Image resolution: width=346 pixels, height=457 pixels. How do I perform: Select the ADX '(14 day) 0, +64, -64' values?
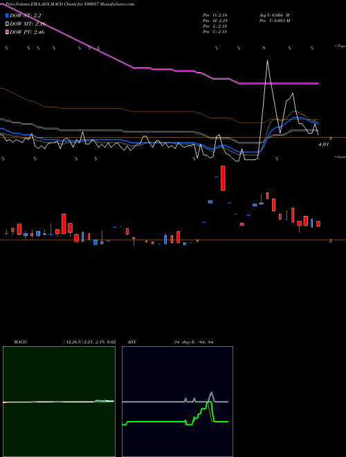193,342
